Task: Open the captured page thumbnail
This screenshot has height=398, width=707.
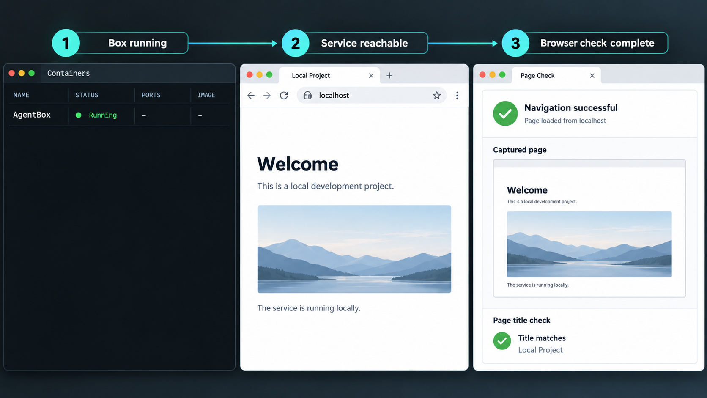Action: click(589, 228)
